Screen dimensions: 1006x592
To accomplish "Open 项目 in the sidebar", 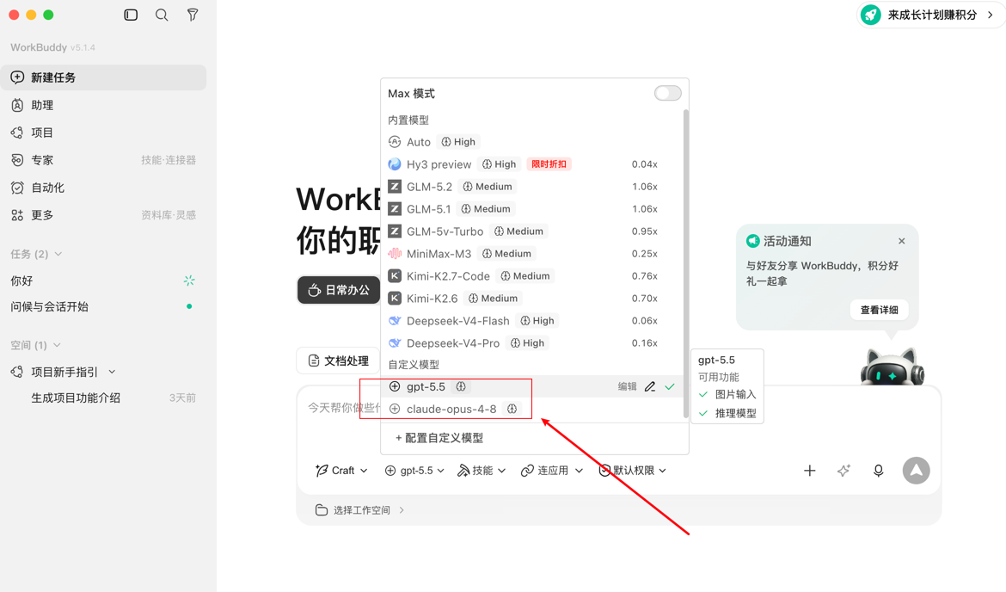I will click(103, 133).
